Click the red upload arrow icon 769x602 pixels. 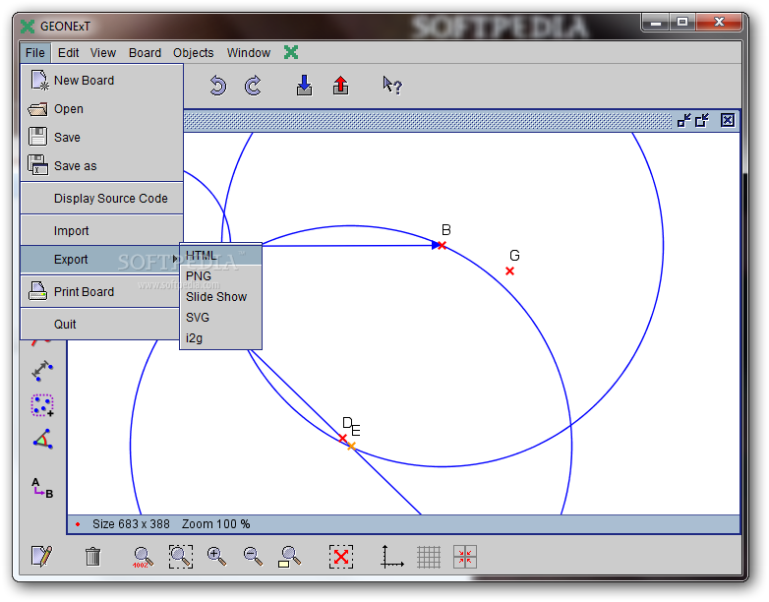[341, 86]
